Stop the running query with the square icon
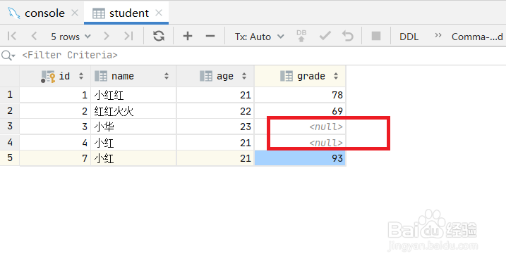The height and width of the screenshot is (263, 506). point(376,36)
